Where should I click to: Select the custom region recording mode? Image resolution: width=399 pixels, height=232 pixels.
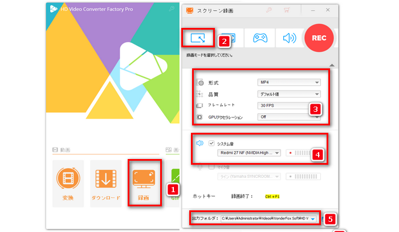(198, 38)
